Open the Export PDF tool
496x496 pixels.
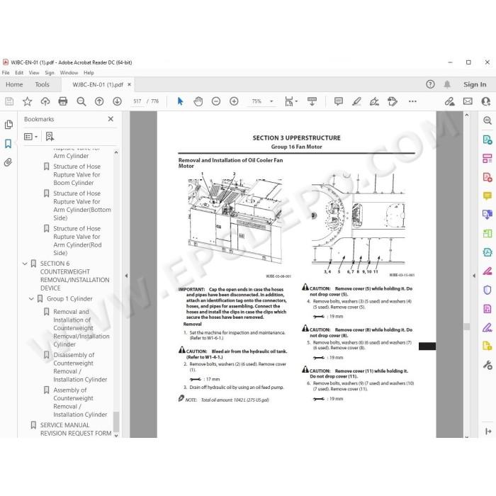(487, 140)
